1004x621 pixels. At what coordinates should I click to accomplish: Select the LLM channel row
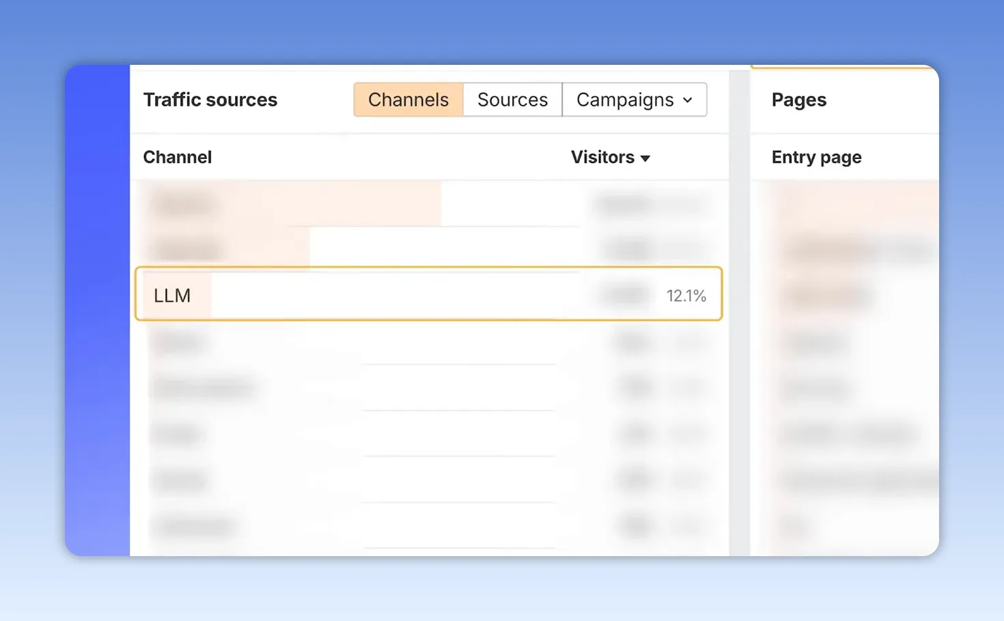coord(429,293)
